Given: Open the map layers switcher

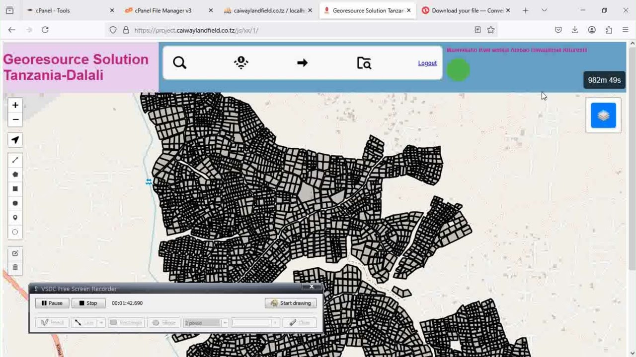Looking at the screenshot, I should coord(603,116).
